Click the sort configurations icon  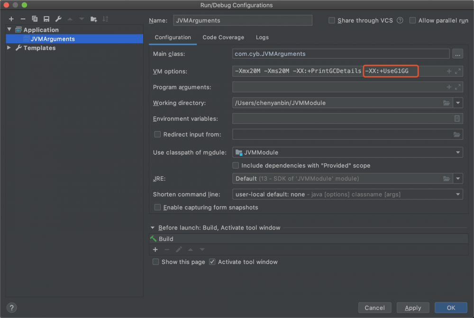pyautogui.click(x=105, y=19)
